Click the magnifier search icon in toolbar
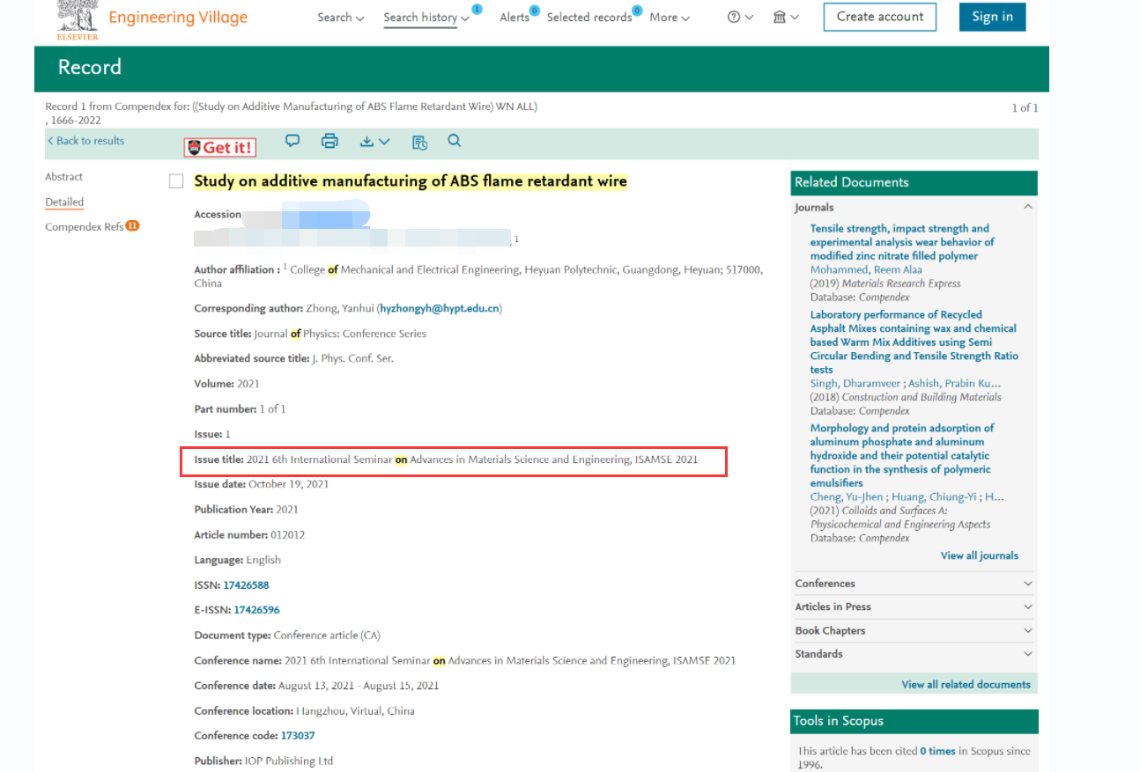Image resolution: width=1140 pixels, height=772 pixels. pos(454,141)
